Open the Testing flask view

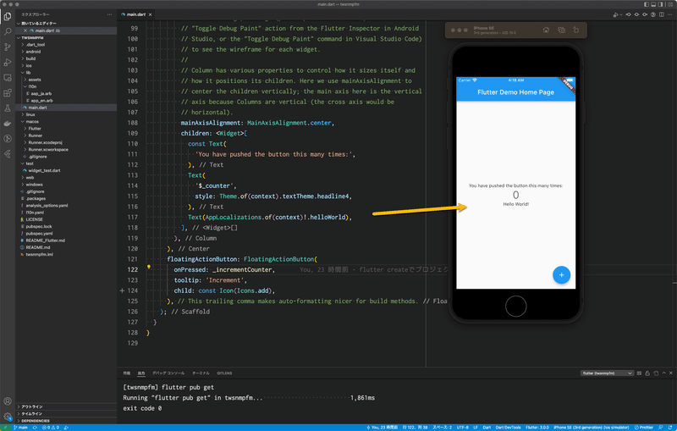(8, 108)
